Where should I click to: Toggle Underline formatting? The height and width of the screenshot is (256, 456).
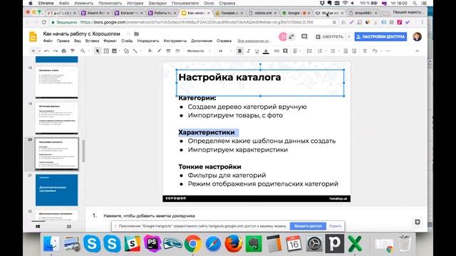[x=256, y=51]
